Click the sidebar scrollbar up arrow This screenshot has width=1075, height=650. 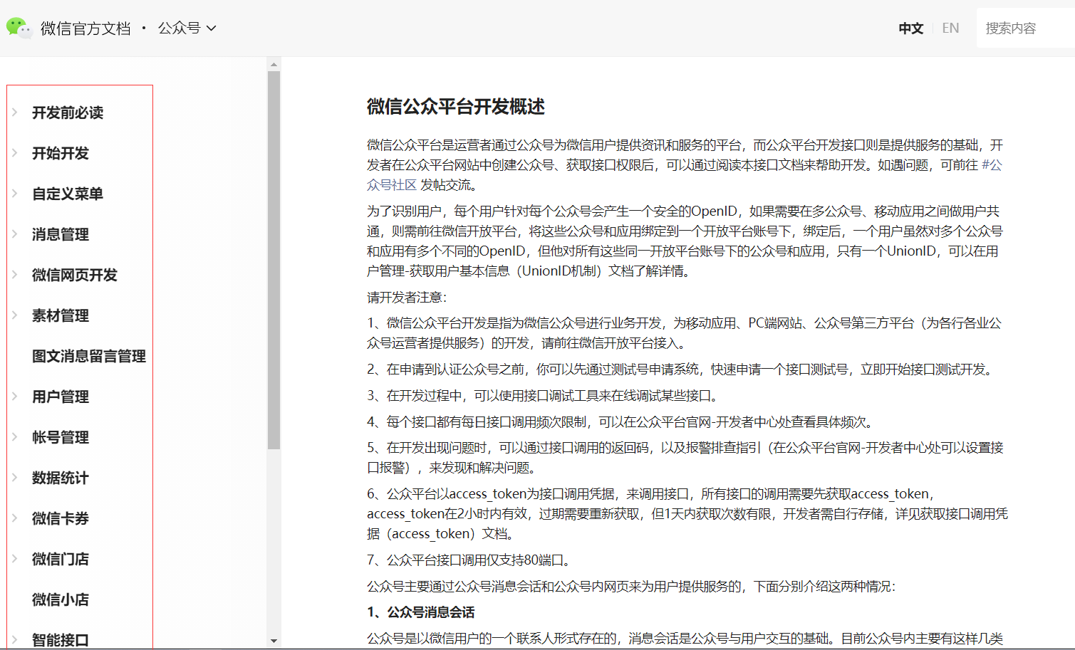click(x=273, y=63)
